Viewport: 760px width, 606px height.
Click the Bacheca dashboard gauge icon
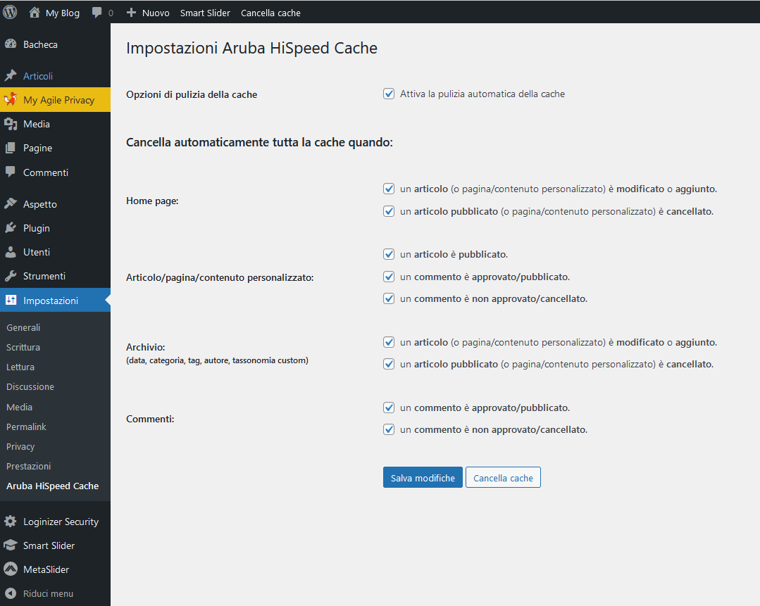click(11, 44)
